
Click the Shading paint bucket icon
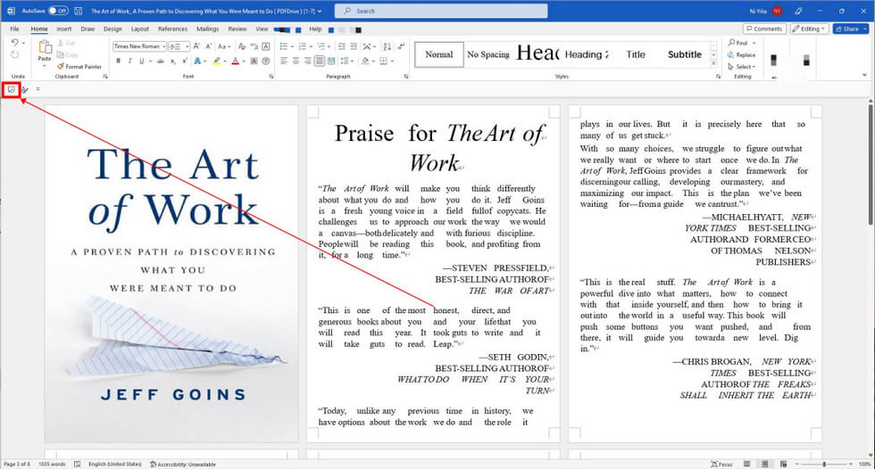click(365, 61)
